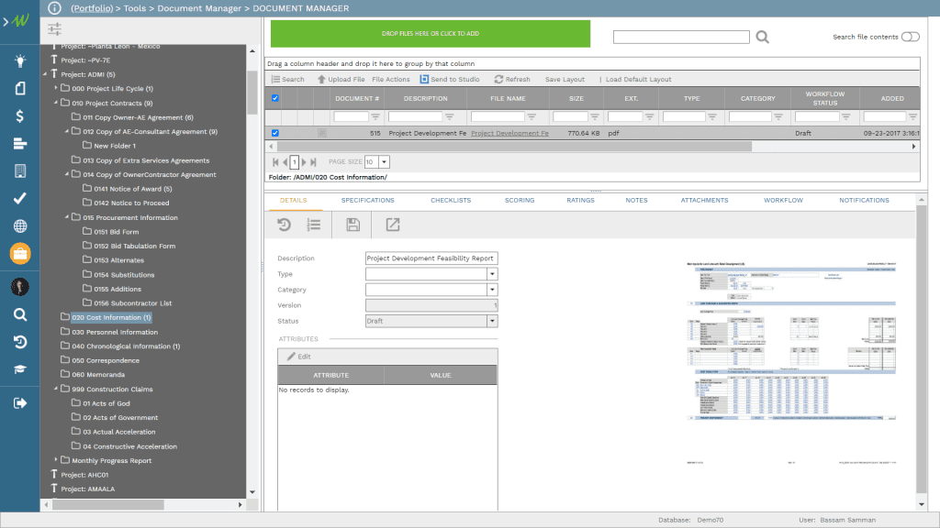Open the history clock icon in sidebar
This screenshot has width=940, height=528.
click(x=20, y=342)
